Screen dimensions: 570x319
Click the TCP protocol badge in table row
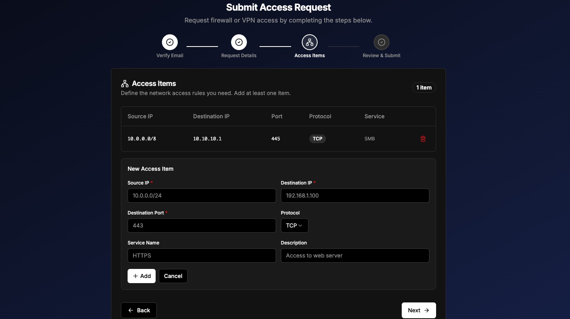click(318, 139)
